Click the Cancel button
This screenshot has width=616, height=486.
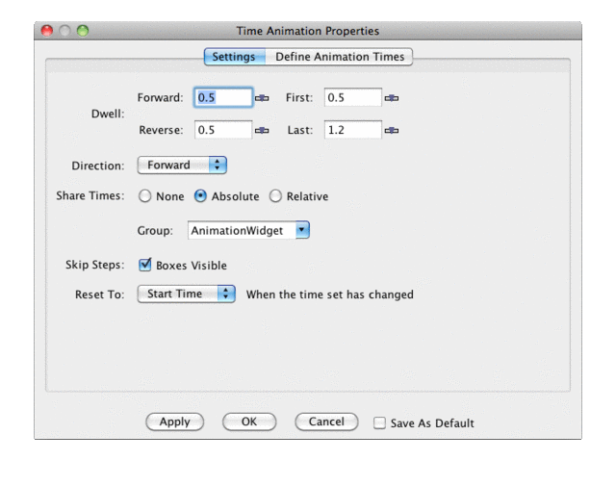pyautogui.click(x=326, y=422)
